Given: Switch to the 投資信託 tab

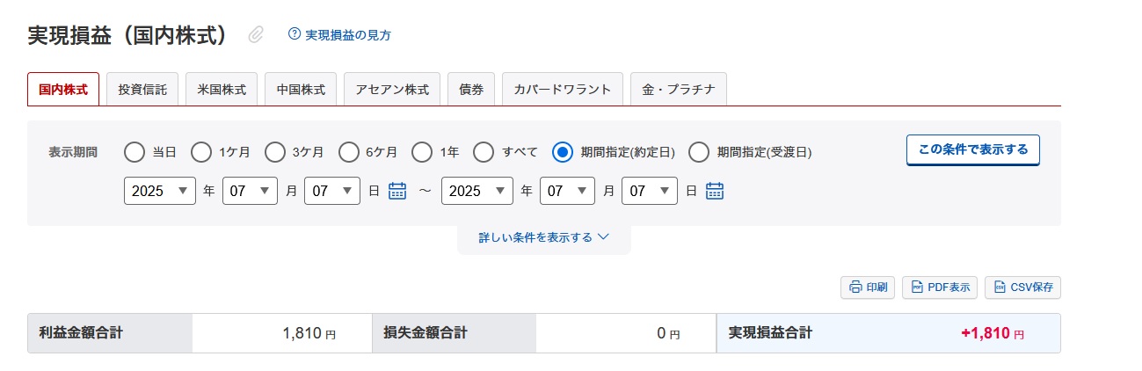Looking at the screenshot, I should pos(142,90).
